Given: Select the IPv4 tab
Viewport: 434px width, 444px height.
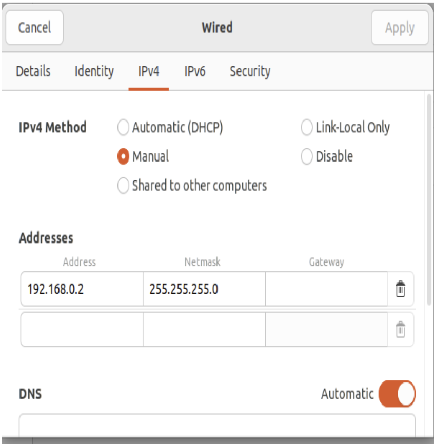Looking at the screenshot, I should click(x=148, y=71).
